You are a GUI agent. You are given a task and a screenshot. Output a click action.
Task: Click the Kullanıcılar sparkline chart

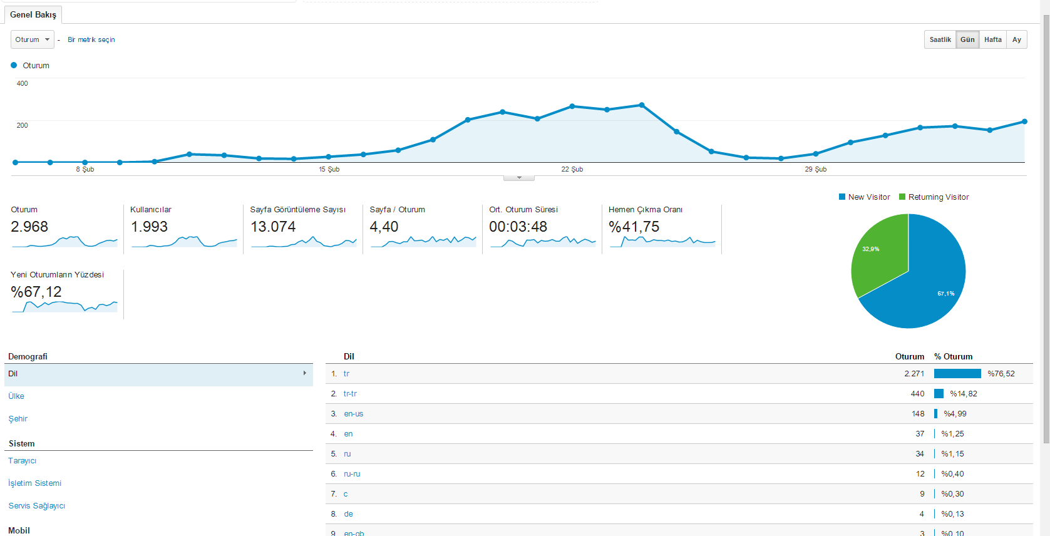184,241
